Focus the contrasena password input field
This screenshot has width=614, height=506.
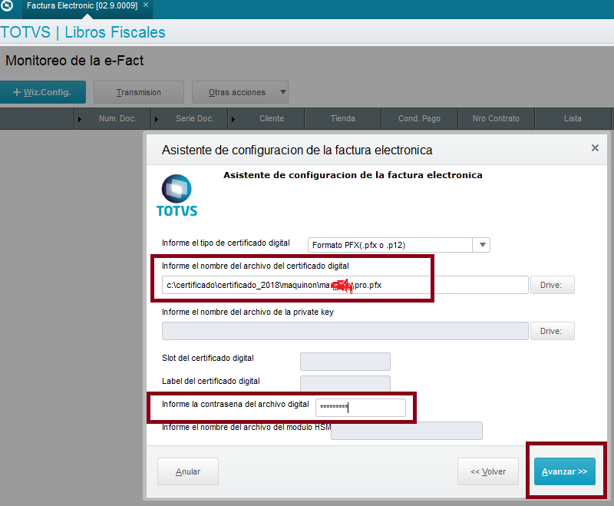[361, 407]
